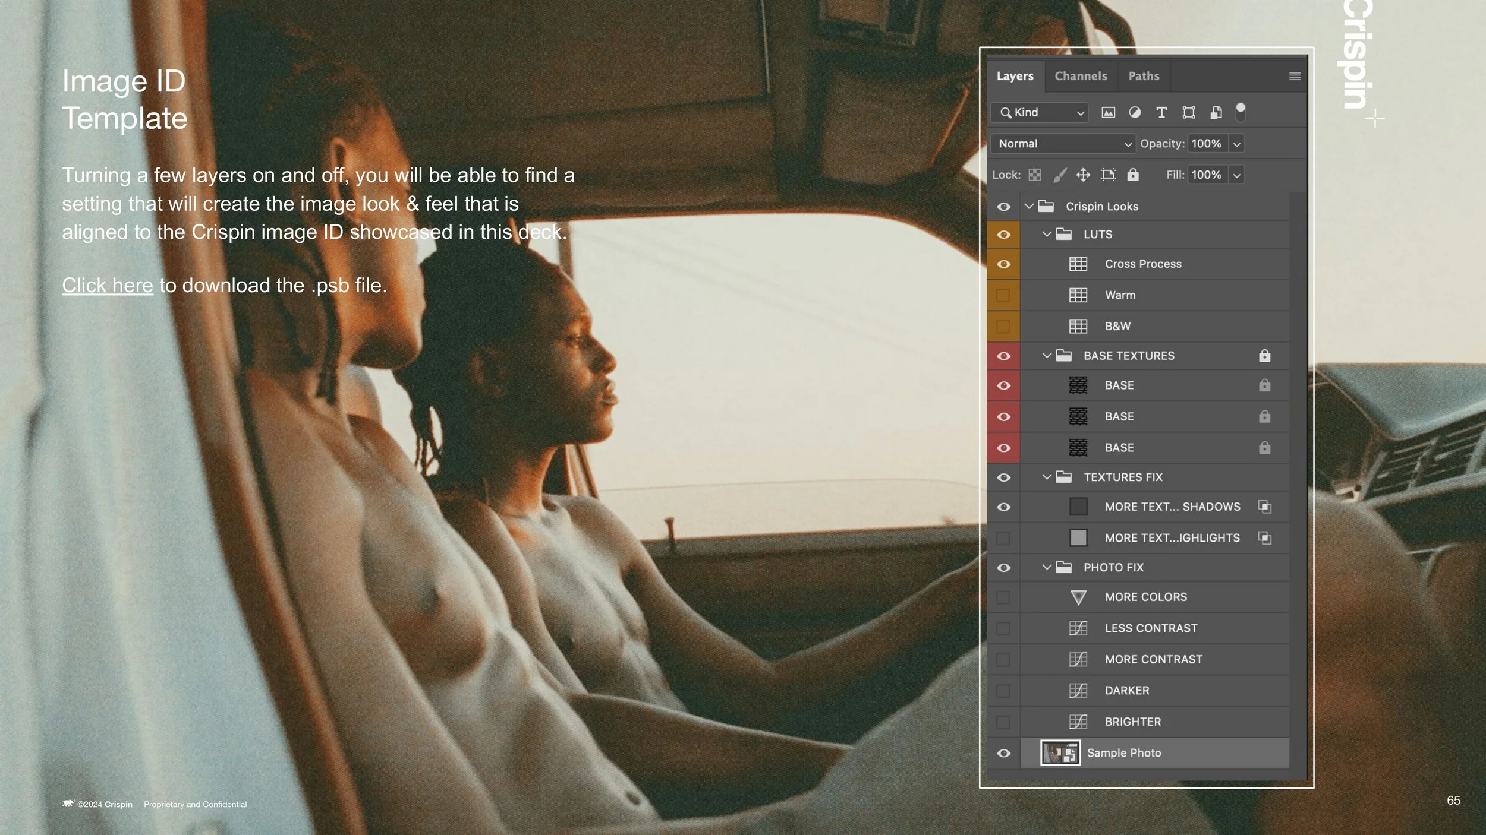Screen dimensions: 1486x835
Task: Filter layers by shape icon
Action: (x=1189, y=113)
